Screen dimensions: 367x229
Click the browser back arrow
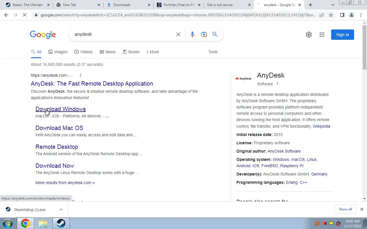(x=6, y=15)
